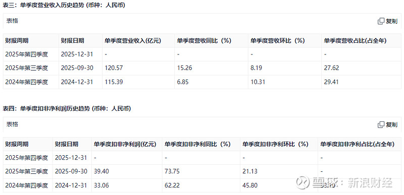Select the net profit growth value 73.75

tap(172, 171)
